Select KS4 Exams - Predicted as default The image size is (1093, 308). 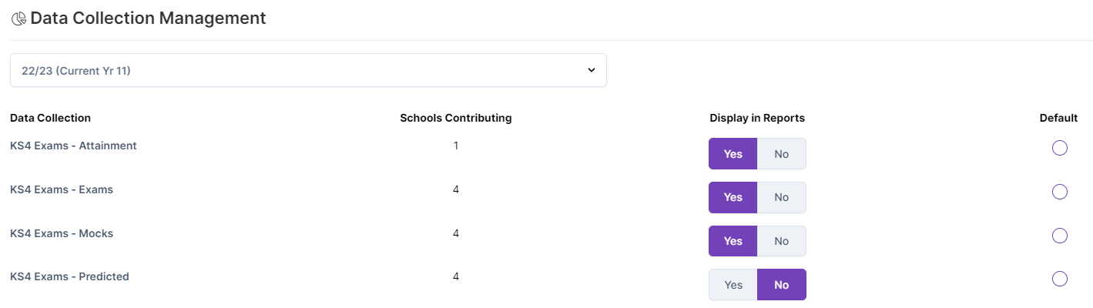pyautogui.click(x=1059, y=278)
